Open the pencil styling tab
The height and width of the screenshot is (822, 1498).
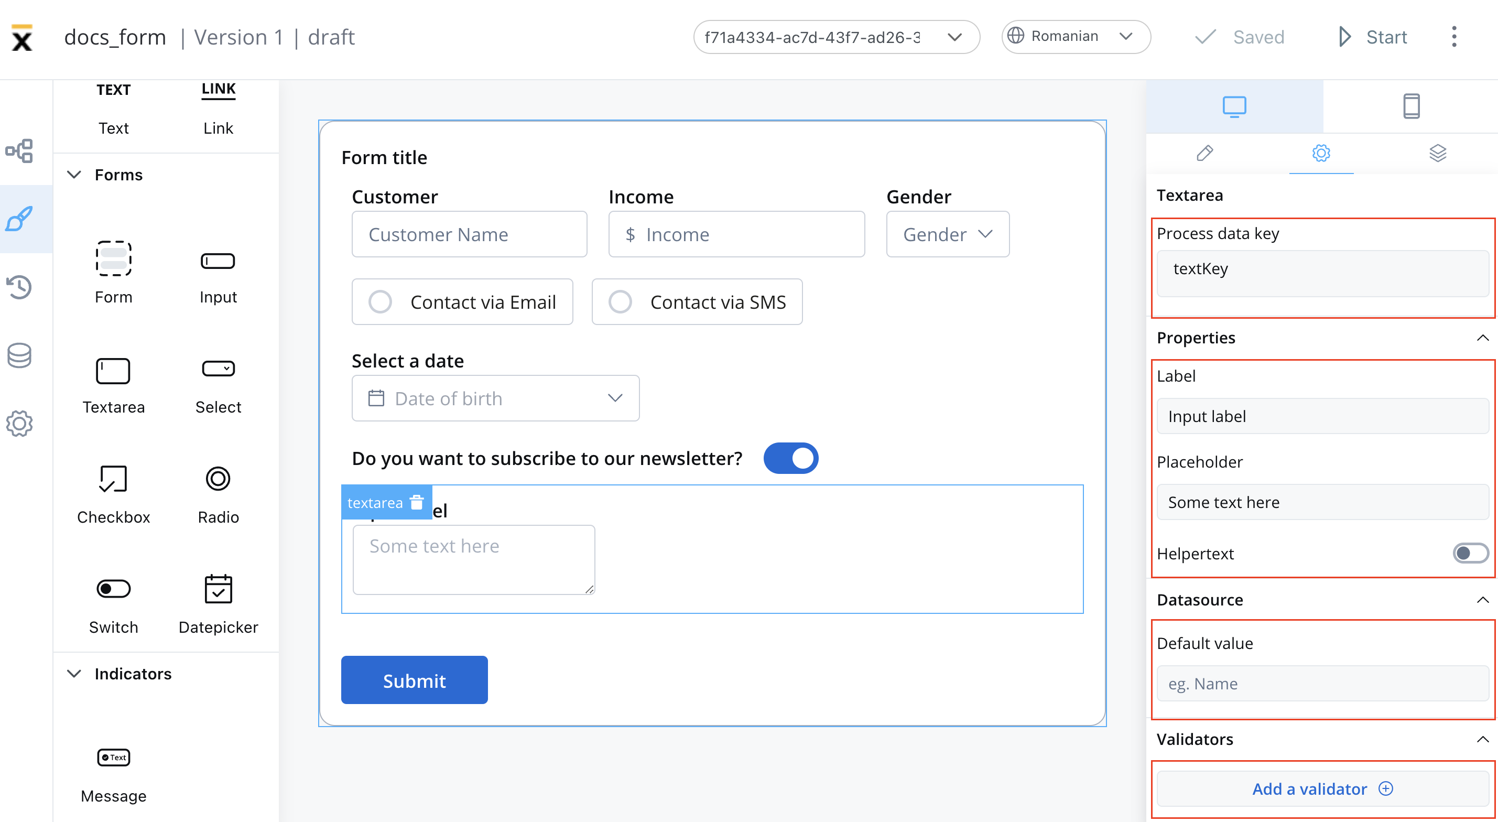click(x=1205, y=153)
